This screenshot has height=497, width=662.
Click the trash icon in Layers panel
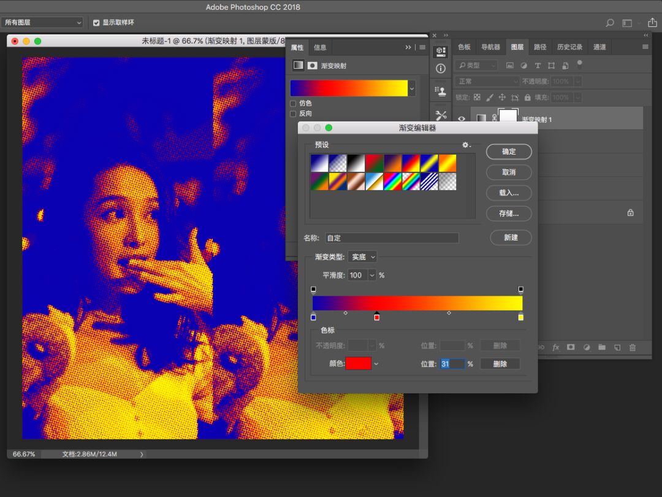point(633,347)
